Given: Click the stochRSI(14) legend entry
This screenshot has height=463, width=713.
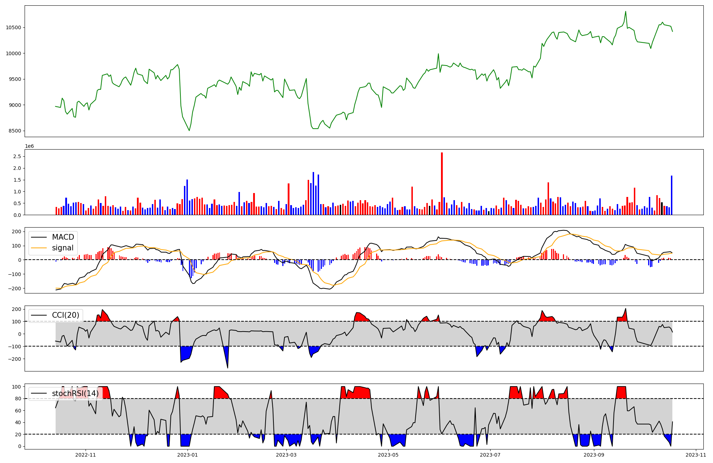Looking at the screenshot, I should pos(75,393).
